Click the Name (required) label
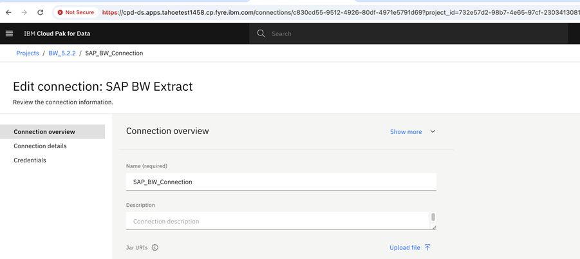Image resolution: width=580 pixels, height=259 pixels. 147,166
